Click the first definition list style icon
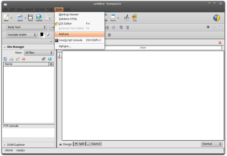This screenshot has height=156, width=227. coord(121,27)
